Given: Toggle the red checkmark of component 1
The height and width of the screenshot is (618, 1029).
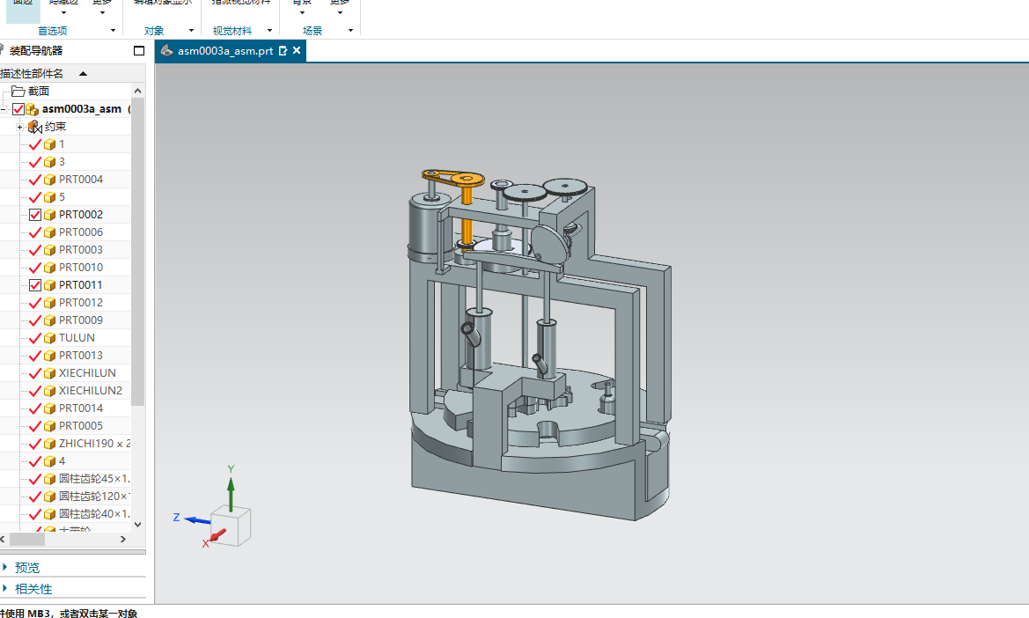Looking at the screenshot, I should coord(35,144).
